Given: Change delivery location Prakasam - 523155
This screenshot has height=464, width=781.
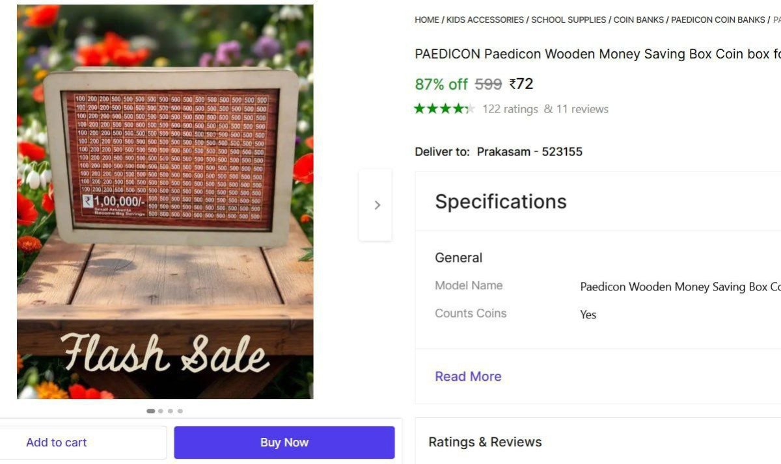Looking at the screenshot, I should tap(529, 152).
